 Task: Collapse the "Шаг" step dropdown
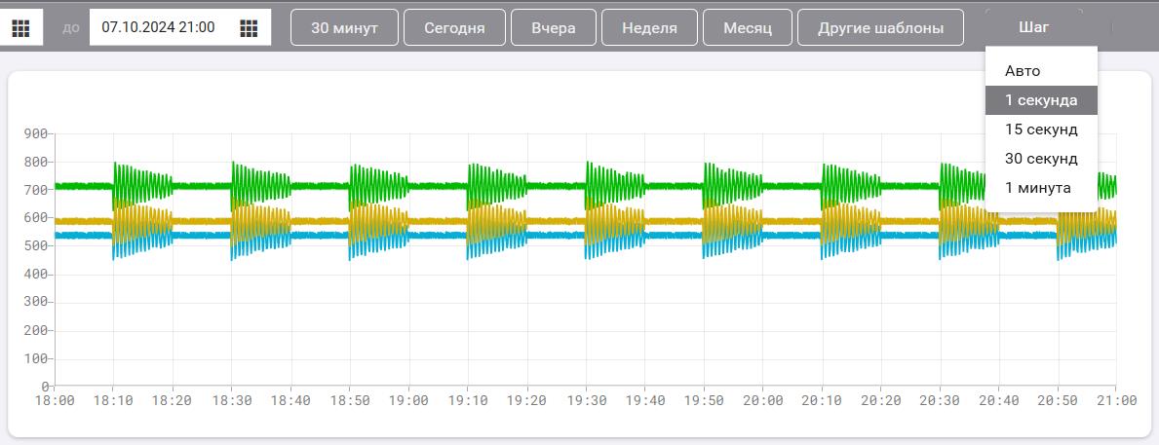click(1033, 27)
